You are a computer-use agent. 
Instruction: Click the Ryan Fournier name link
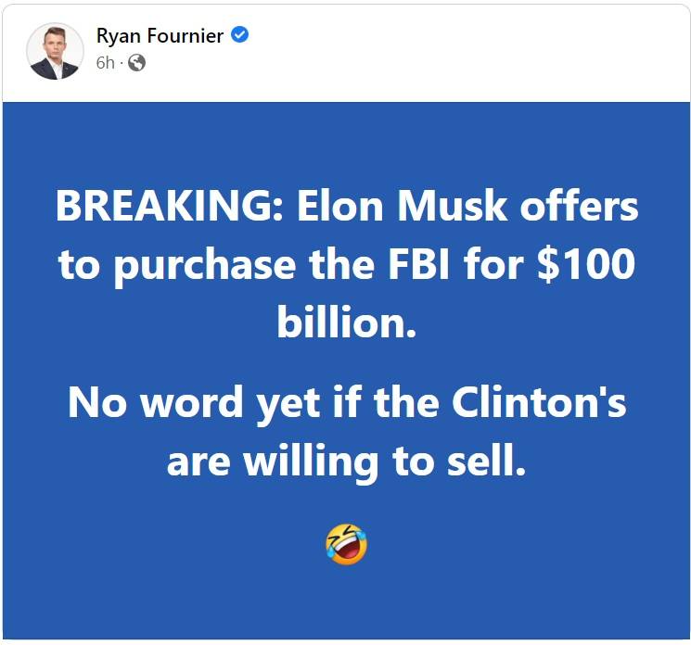pos(160,35)
